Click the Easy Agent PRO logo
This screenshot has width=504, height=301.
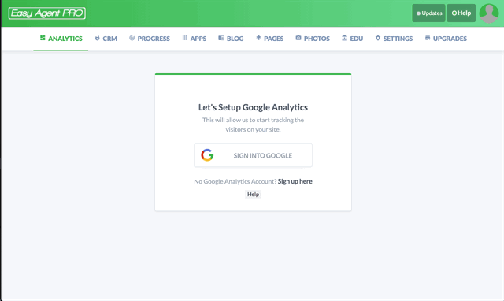click(x=47, y=13)
